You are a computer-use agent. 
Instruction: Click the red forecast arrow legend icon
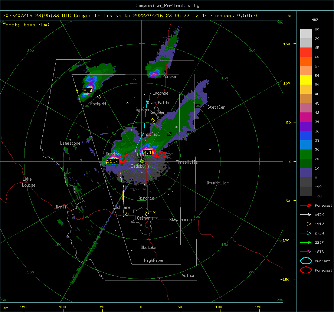click(306, 205)
